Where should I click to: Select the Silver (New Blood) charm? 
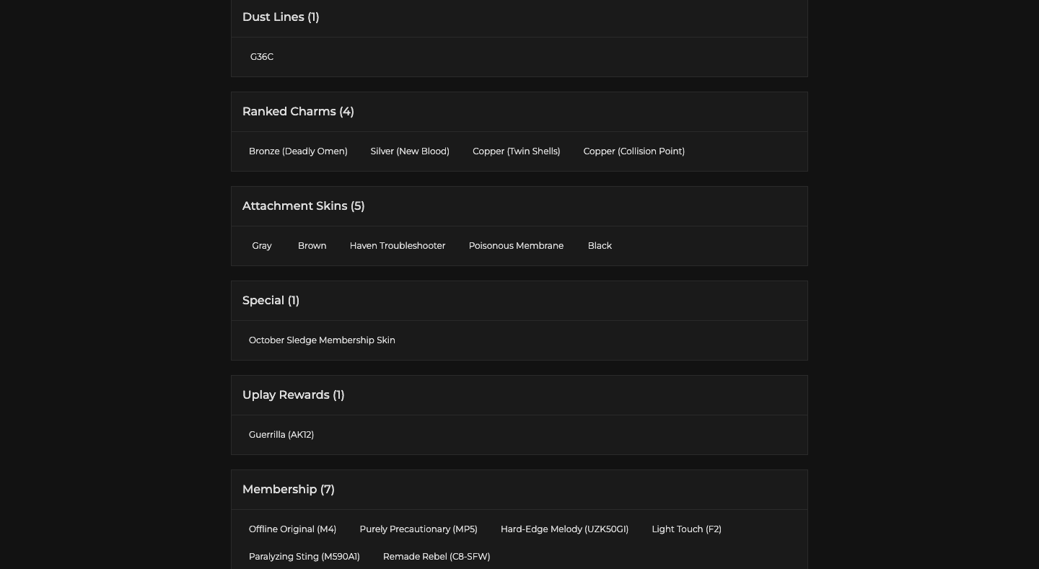coord(410,151)
